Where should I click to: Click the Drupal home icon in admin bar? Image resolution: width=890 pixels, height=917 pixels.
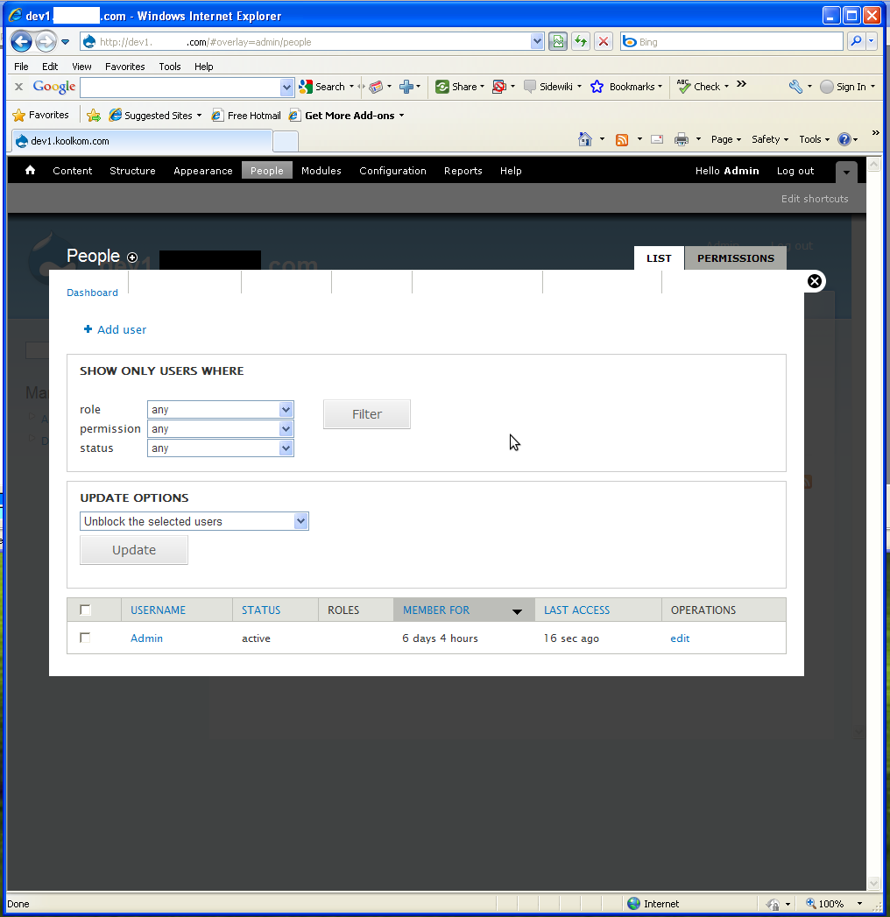[31, 170]
